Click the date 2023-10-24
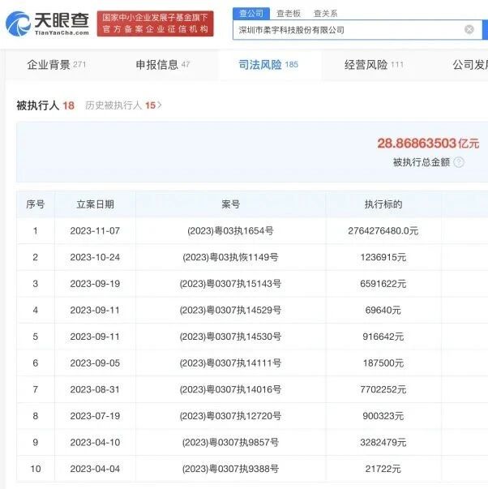This screenshot has width=488, height=489. (x=95, y=257)
